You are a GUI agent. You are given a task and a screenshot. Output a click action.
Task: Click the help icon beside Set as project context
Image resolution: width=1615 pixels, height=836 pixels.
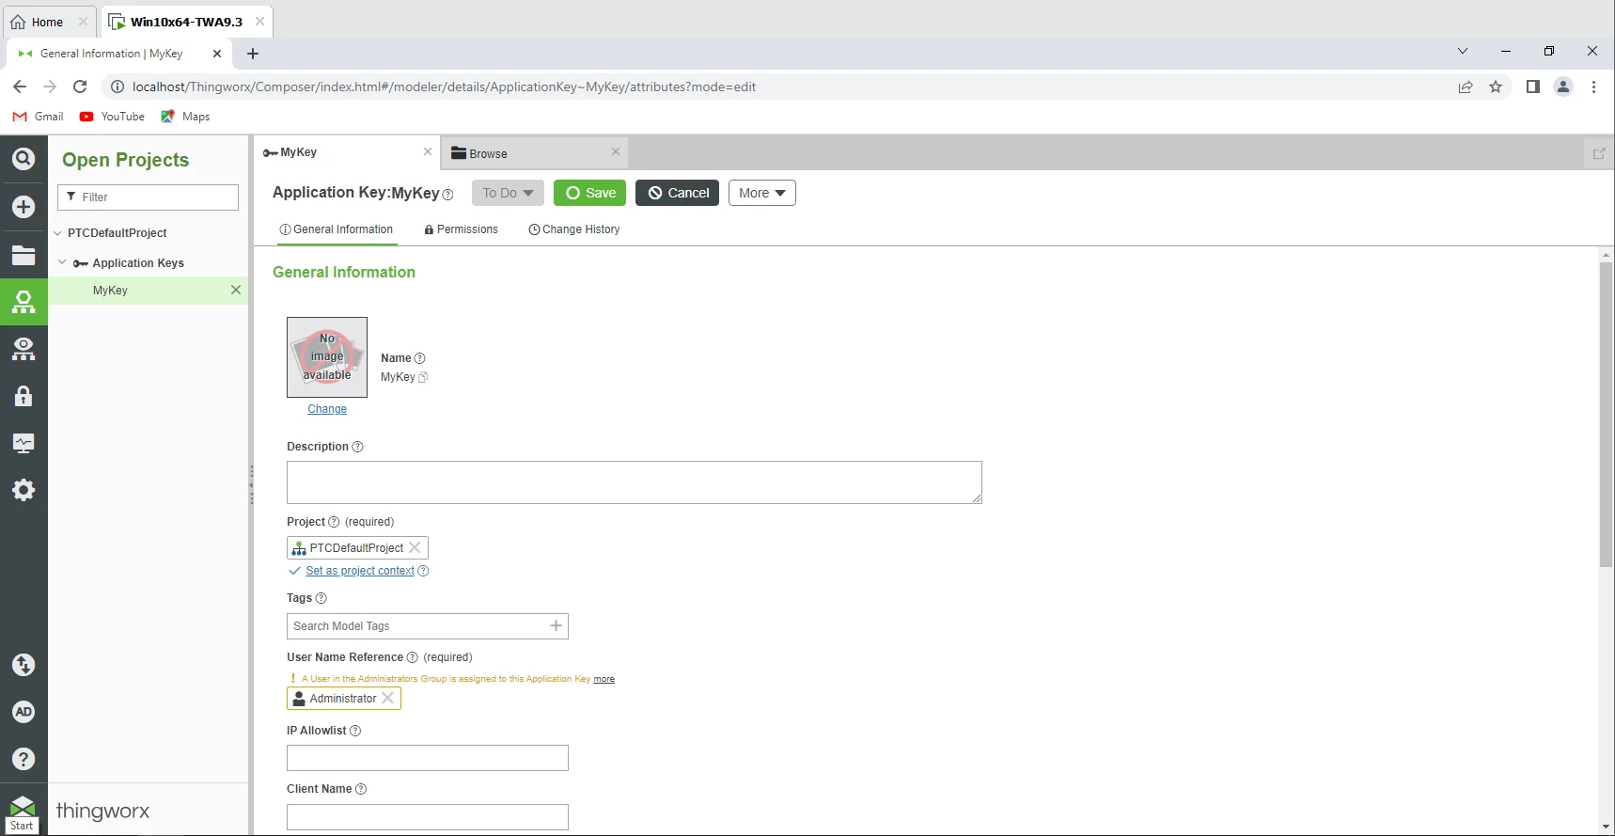pyautogui.click(x=423, y=571)
